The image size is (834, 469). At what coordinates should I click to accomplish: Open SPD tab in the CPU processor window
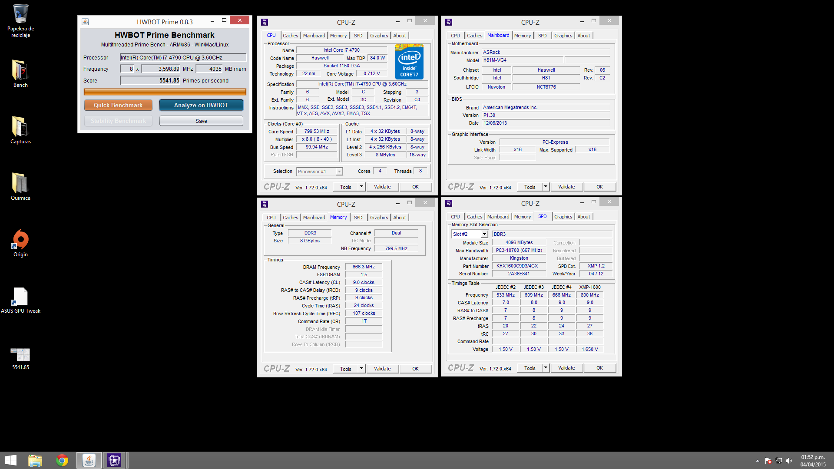tap(358, 36)
